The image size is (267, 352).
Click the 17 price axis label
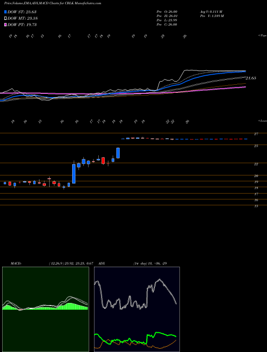tap(256, 194)
